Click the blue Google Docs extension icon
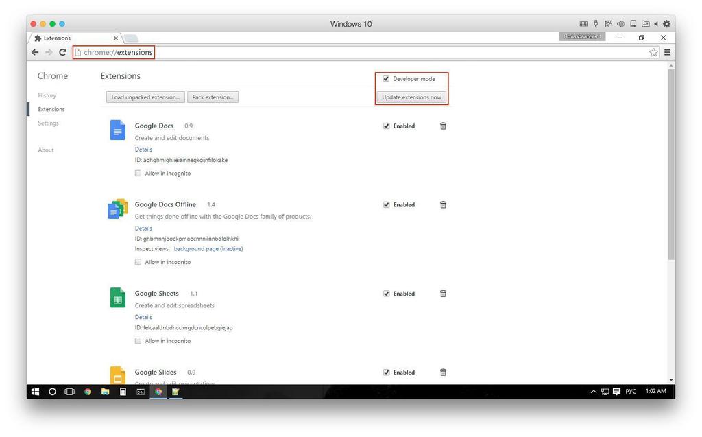 (x=118, y=130)
